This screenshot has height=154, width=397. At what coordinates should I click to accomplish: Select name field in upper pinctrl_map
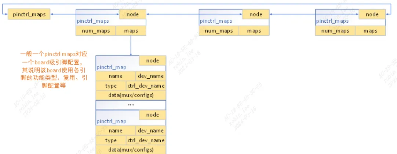point(116,76)
